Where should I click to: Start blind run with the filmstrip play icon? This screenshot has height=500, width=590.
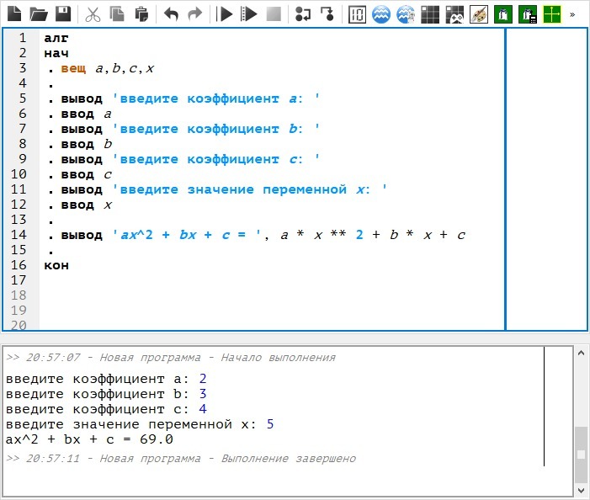click(x=248, y=13)
